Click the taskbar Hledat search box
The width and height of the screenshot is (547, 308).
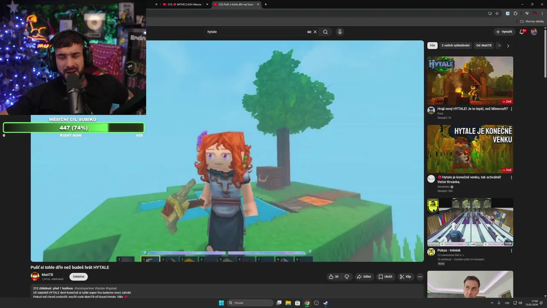[x=250, y=303]
